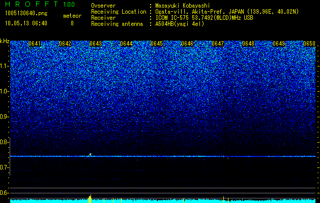Viewport: 320px width, 203px height.
Task: Click the 0641 time marker
Action: (35, 44)
